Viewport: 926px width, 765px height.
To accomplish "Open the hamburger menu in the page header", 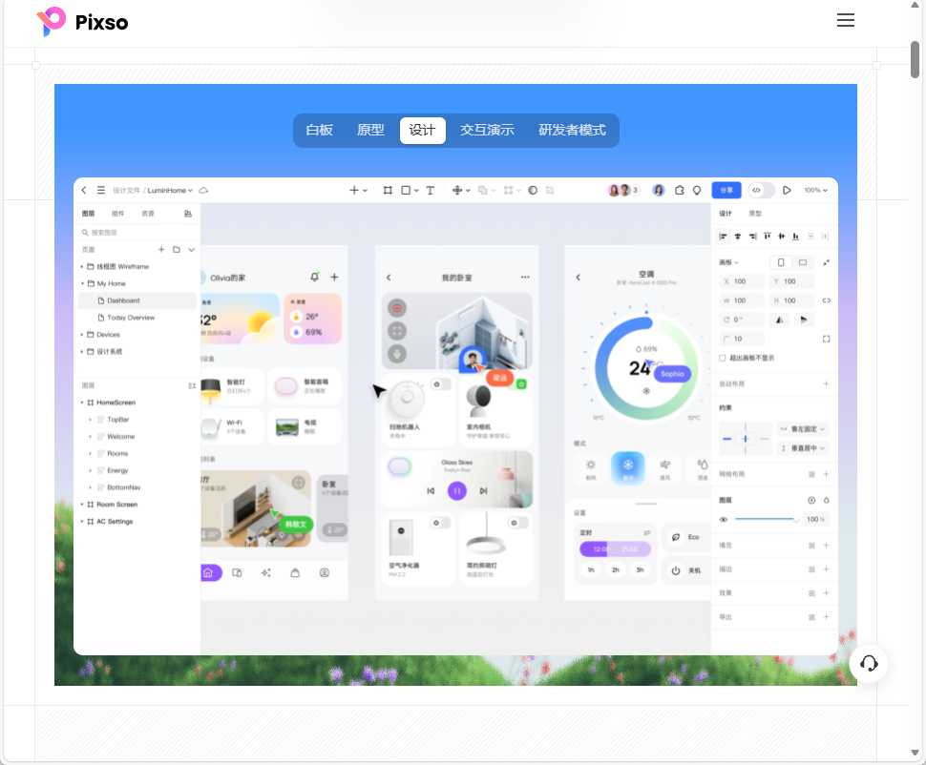I will point(845,21).
